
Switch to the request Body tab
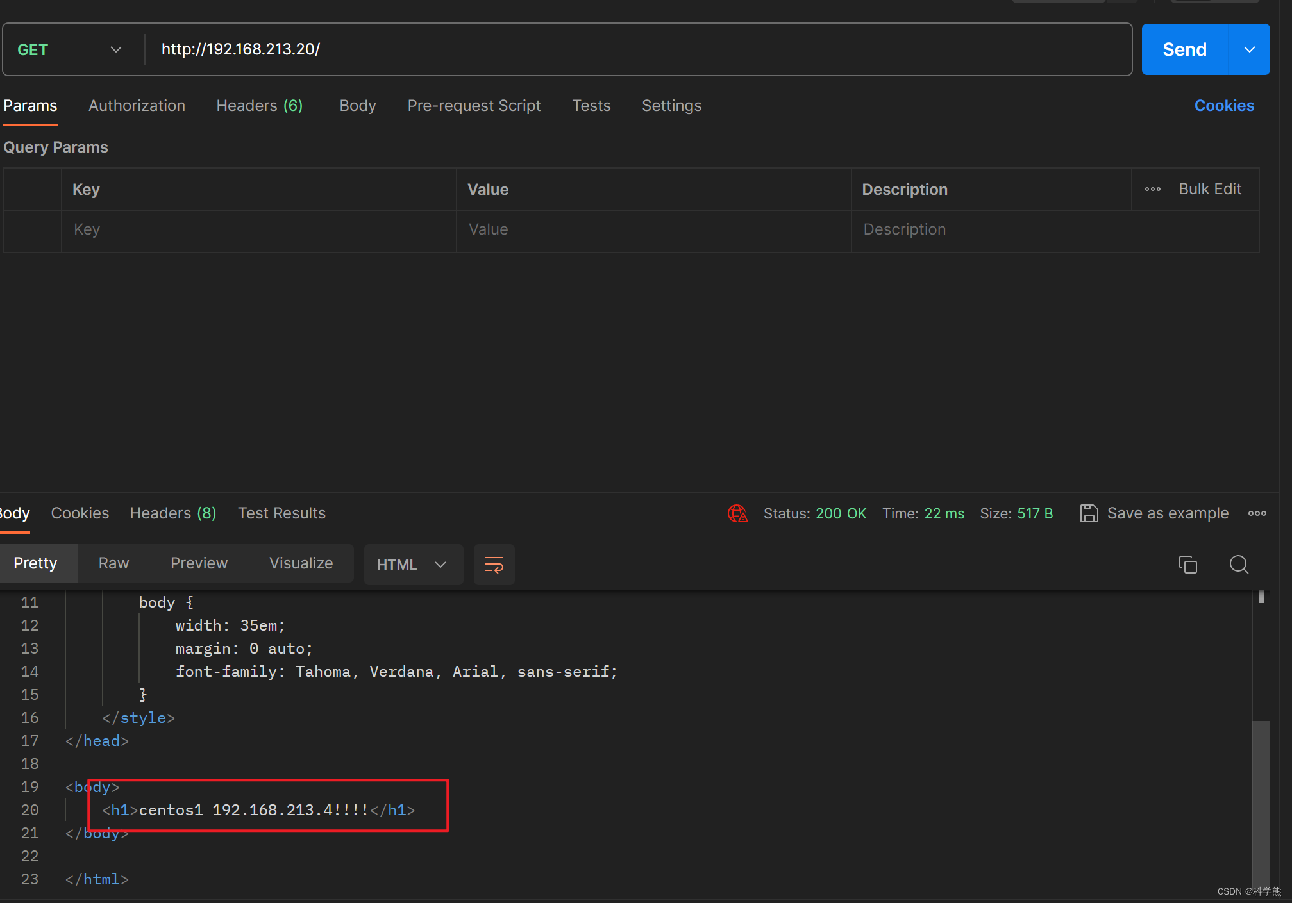tap(358, 106)
